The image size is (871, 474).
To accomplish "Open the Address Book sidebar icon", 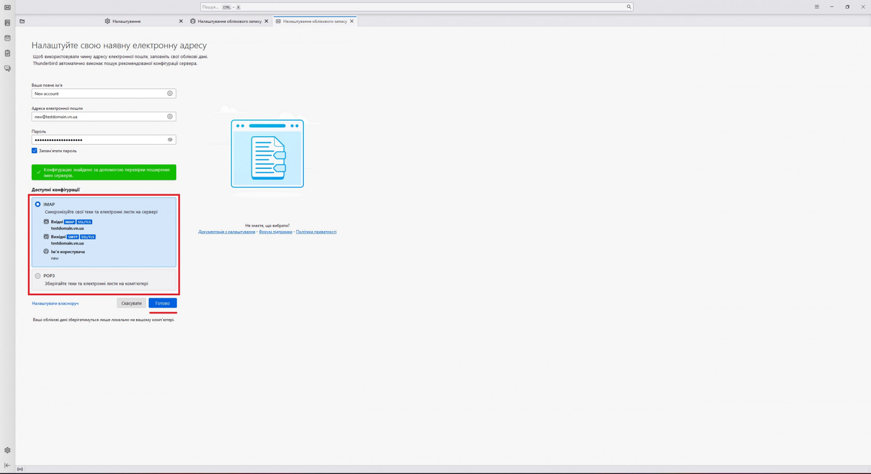I will pos(7,23).
